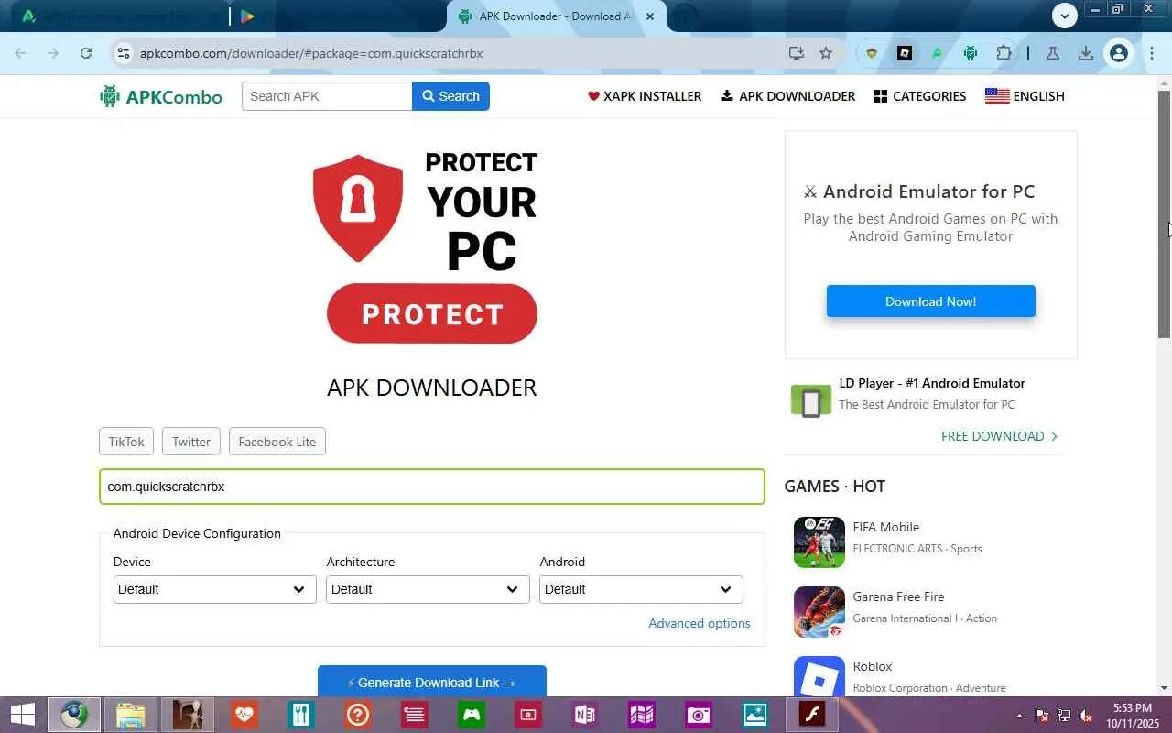Click the muted volume tray icon
This screenshot has height=733, width=1172.
pyautogui.click(x=1086, y=716)
